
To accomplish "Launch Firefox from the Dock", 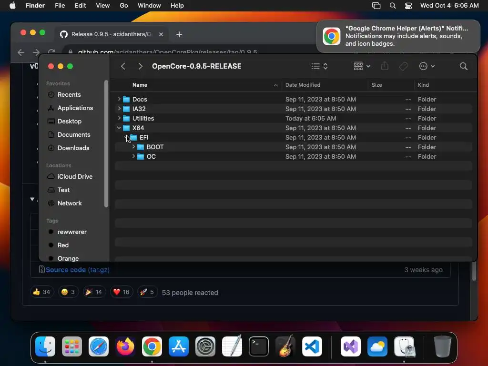I will [x=125, y=346].
